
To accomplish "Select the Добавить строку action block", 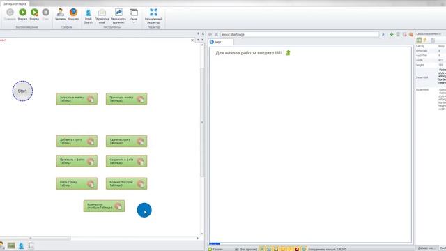I will tap(77, 141).
